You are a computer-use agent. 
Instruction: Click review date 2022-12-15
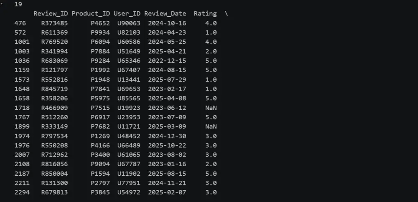[167, 61]
